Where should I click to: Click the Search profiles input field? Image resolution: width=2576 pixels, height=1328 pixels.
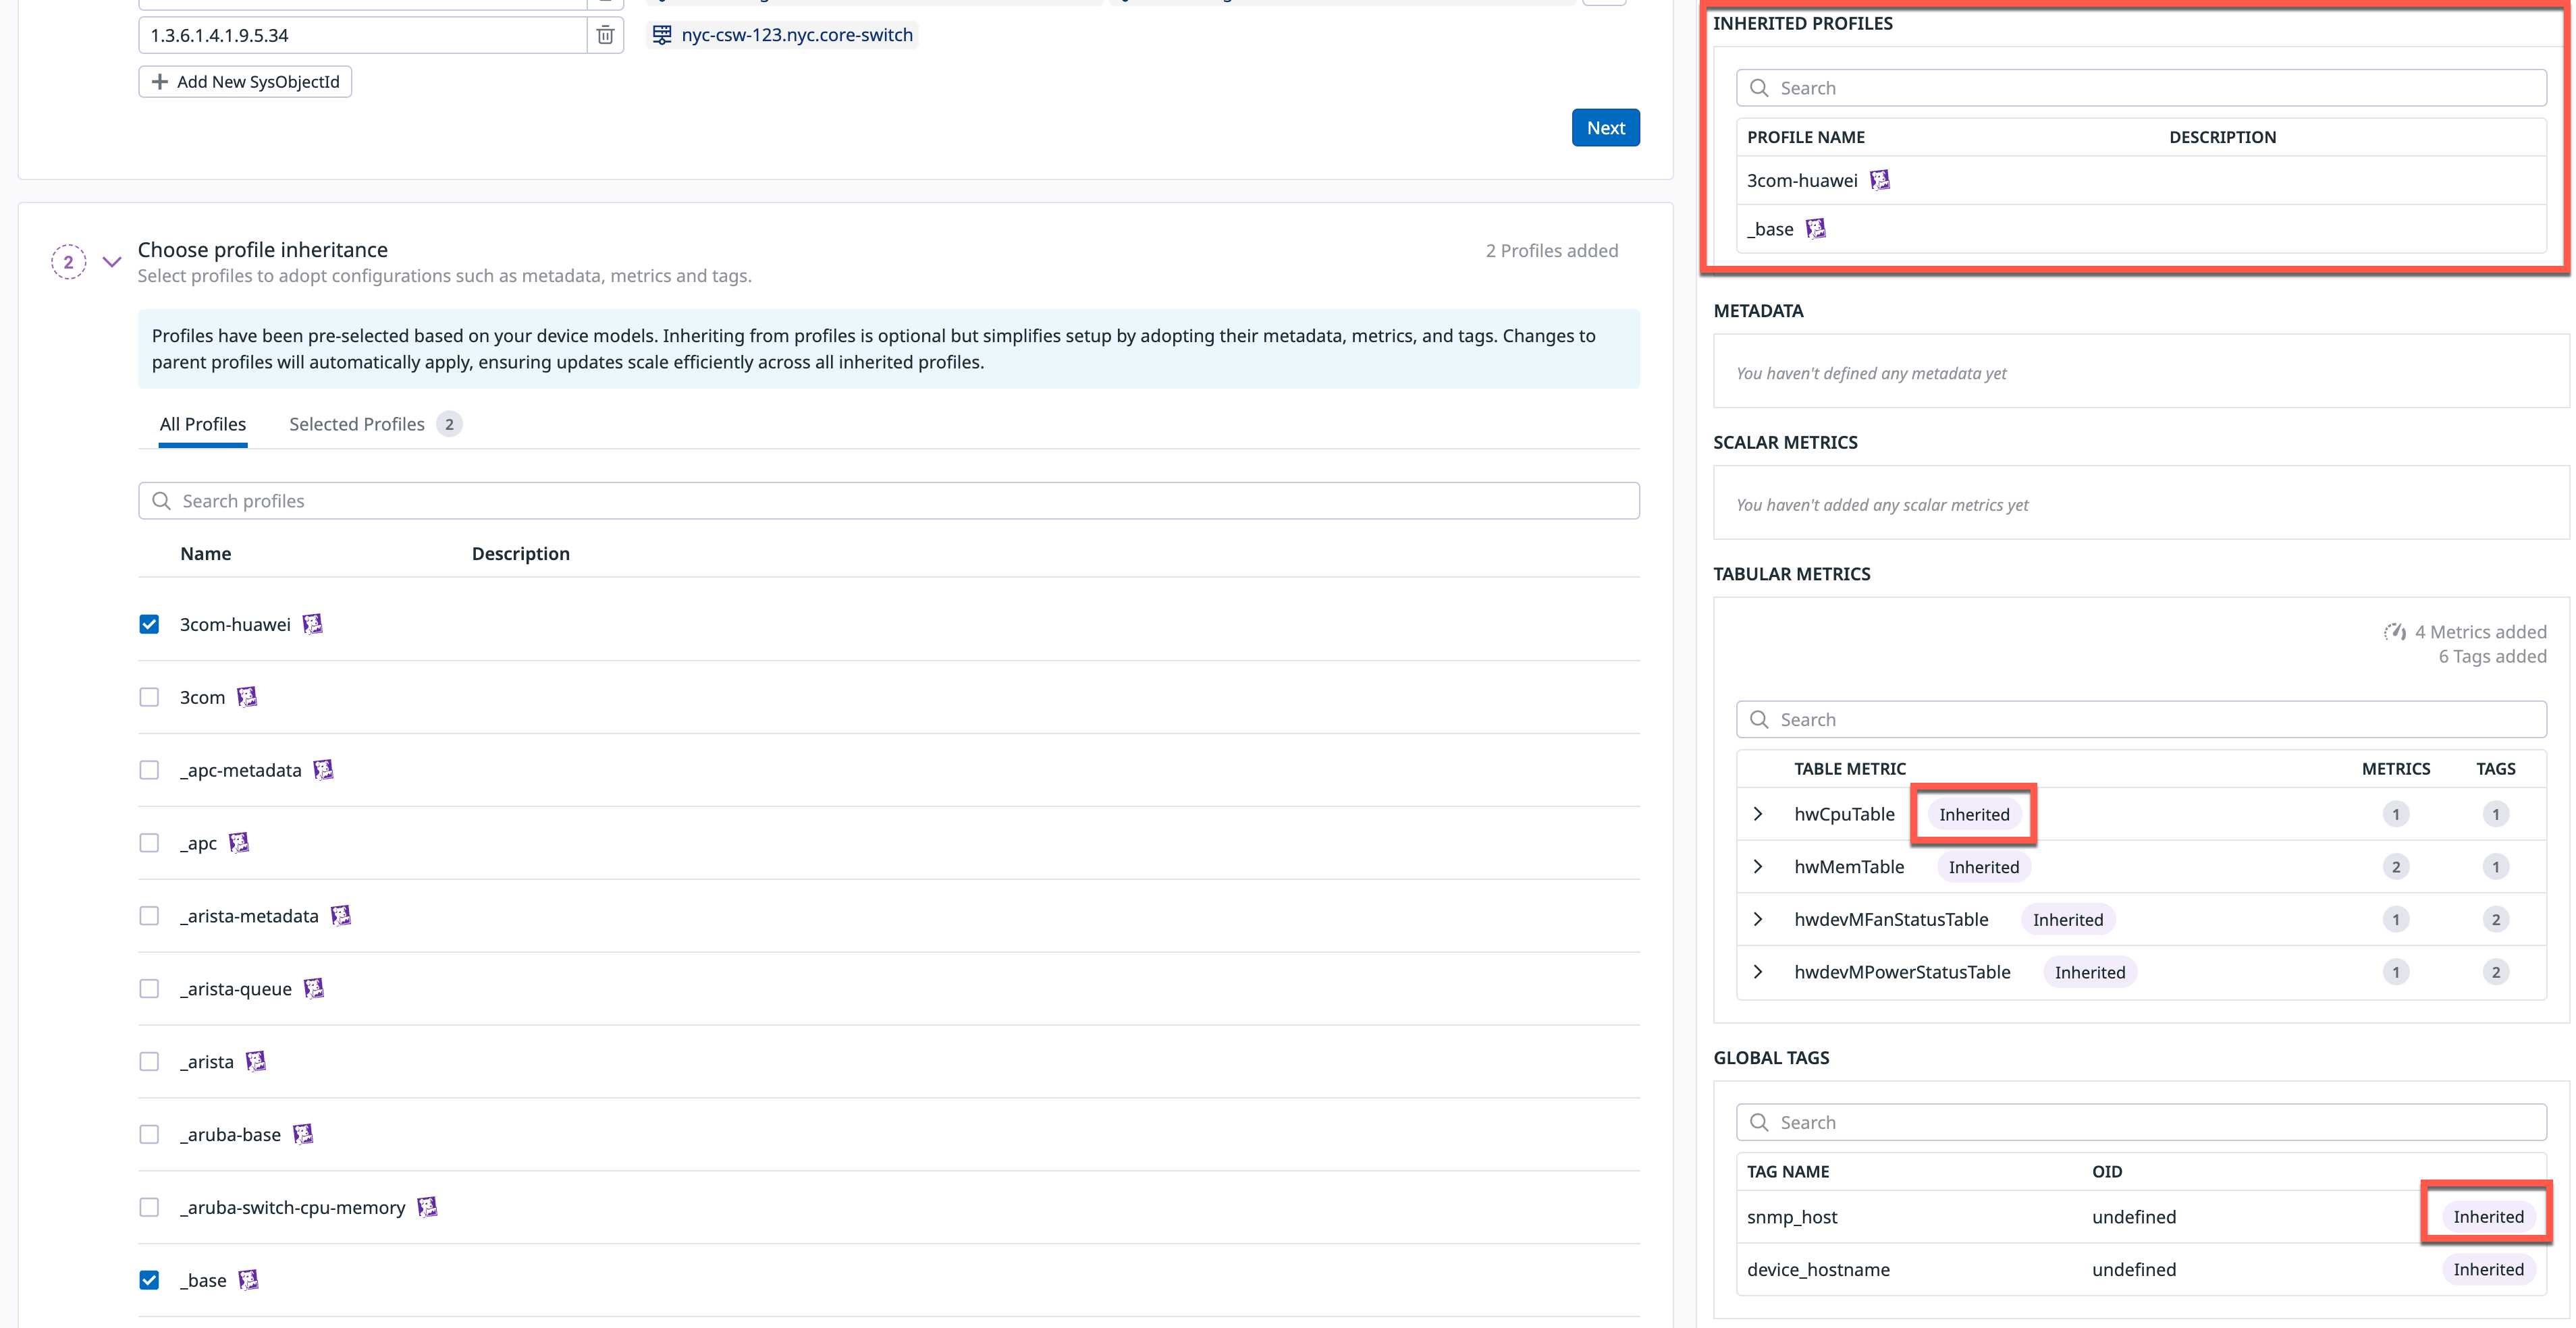(888, 501)
